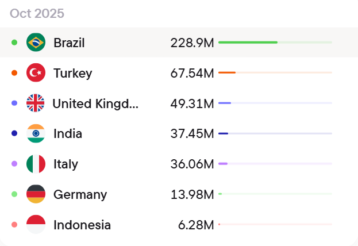358x246 pixels.
Task: Click Brazil's green traffic bar
Action: tap(248, 42)
